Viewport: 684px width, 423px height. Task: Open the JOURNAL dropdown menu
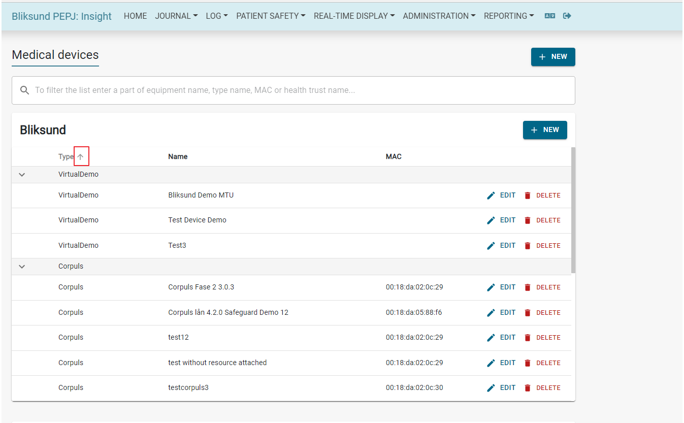[x=176, y=16]
